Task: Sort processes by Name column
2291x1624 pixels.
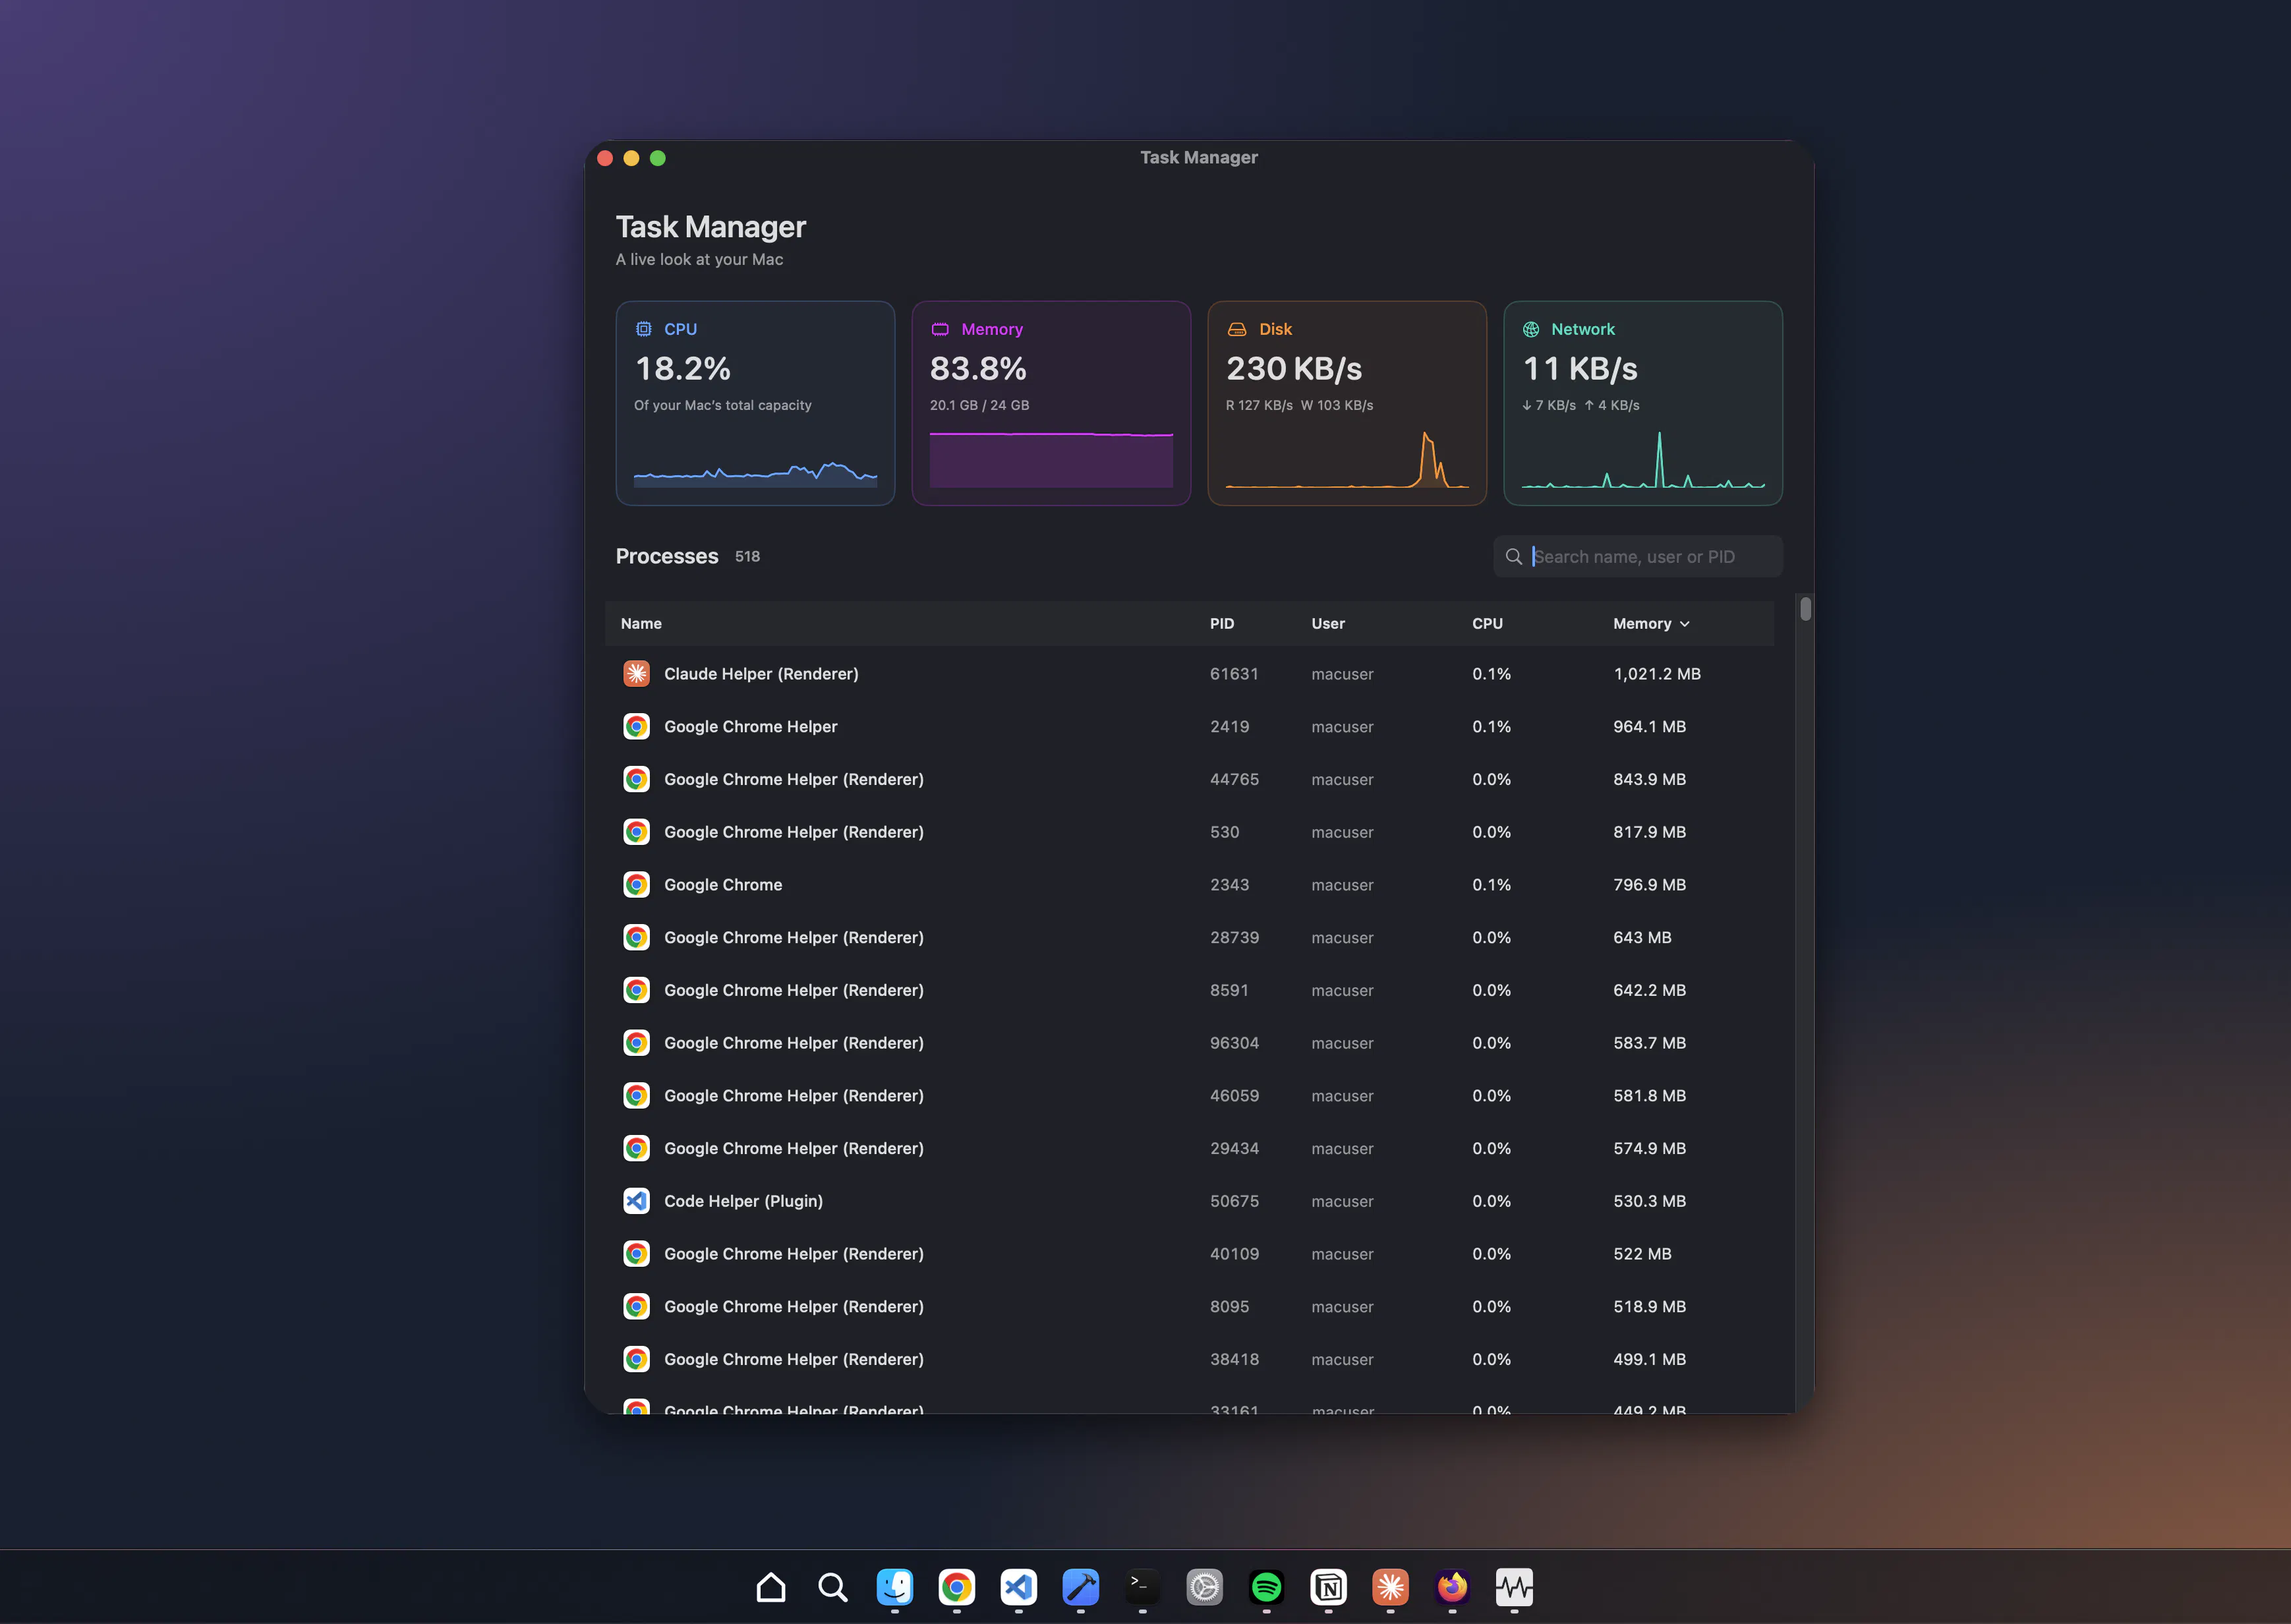Action: click(641, 624)
